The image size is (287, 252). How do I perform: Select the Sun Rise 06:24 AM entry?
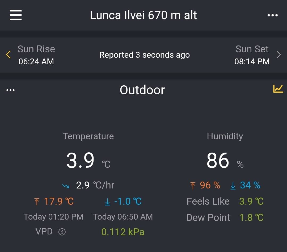(x=36, y=55)
